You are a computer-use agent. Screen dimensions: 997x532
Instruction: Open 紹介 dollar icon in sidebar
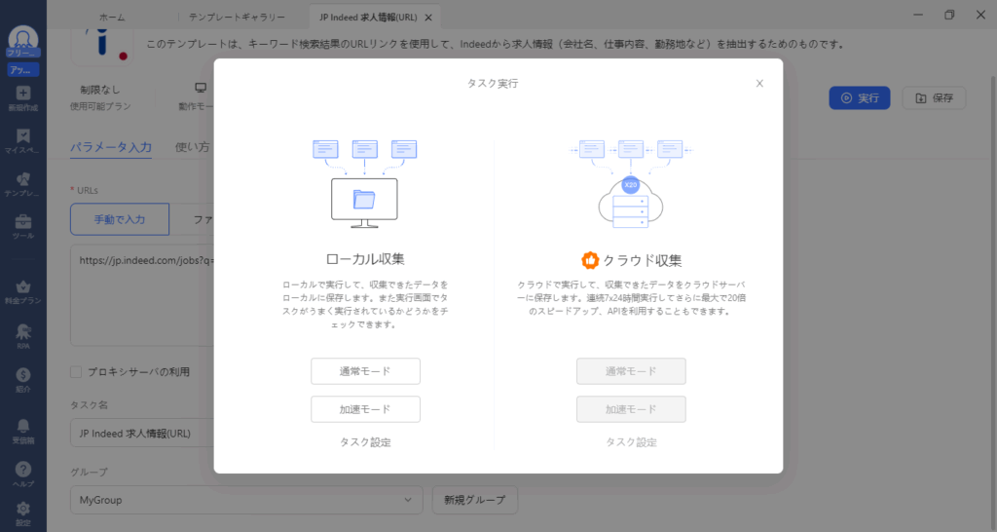(x=23, y=380)
